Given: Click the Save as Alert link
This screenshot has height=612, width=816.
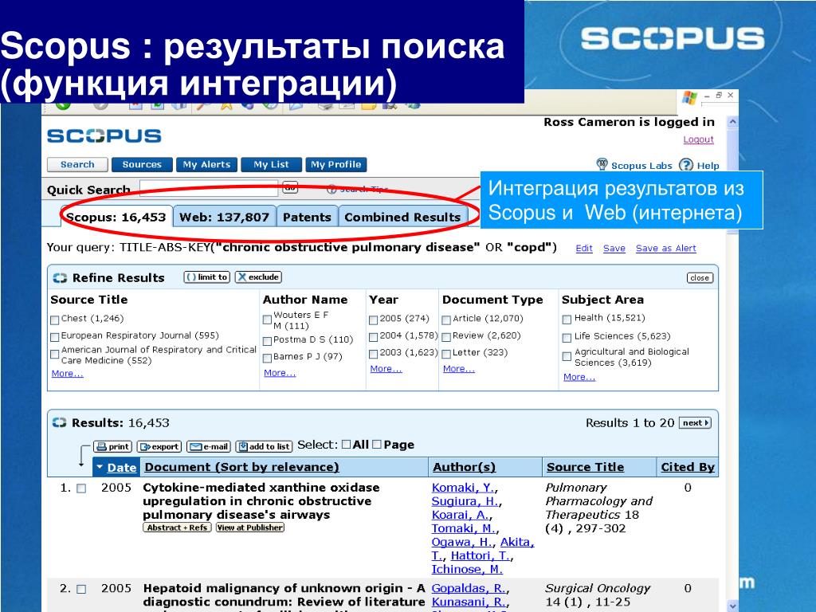Looking at the screenshot, I should 665,249.
